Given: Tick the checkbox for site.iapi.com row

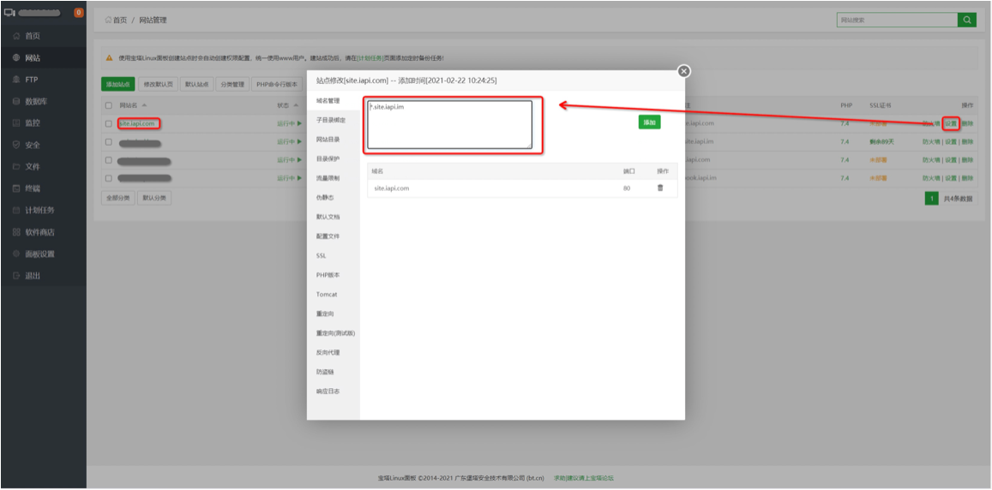Looking at the screenshot, I should pos(108,123).
